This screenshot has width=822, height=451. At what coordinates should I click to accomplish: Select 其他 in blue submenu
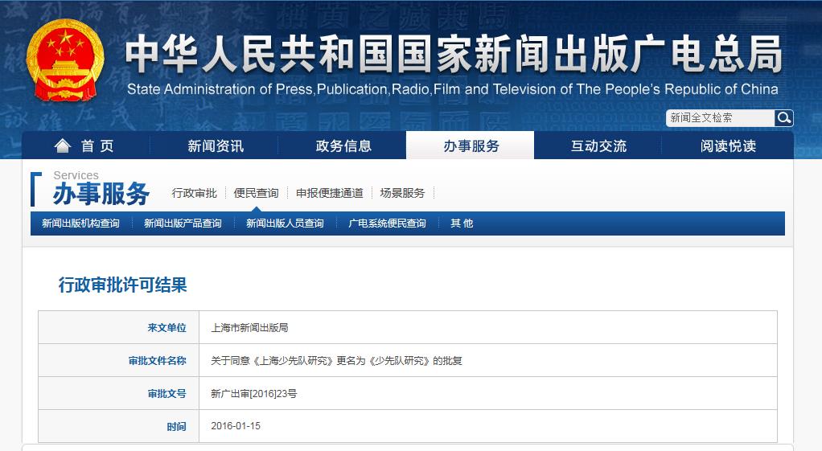coord(462,223)
